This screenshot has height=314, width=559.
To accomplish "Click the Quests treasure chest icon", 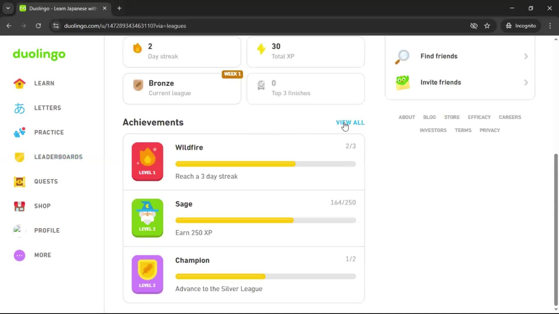I will [19, 181].
